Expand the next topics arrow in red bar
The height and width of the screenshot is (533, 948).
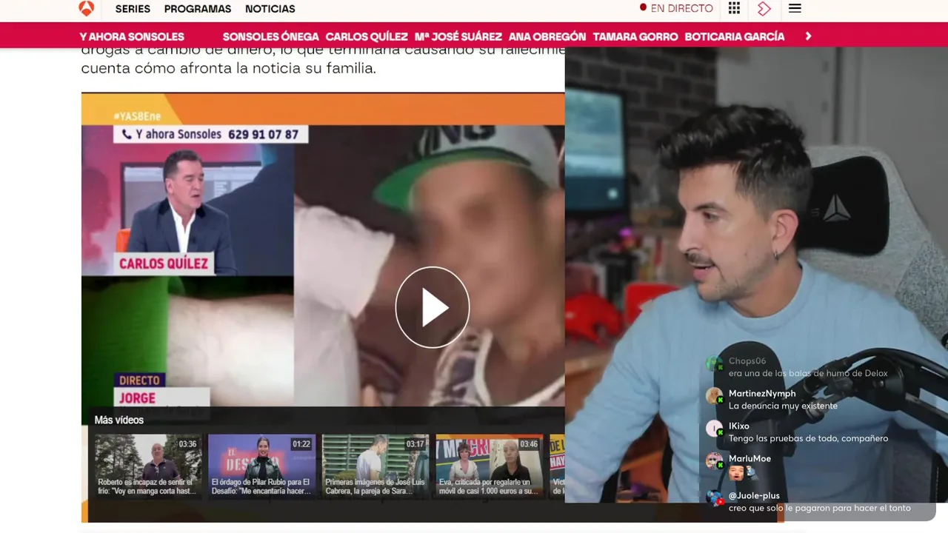pos(808,36)
